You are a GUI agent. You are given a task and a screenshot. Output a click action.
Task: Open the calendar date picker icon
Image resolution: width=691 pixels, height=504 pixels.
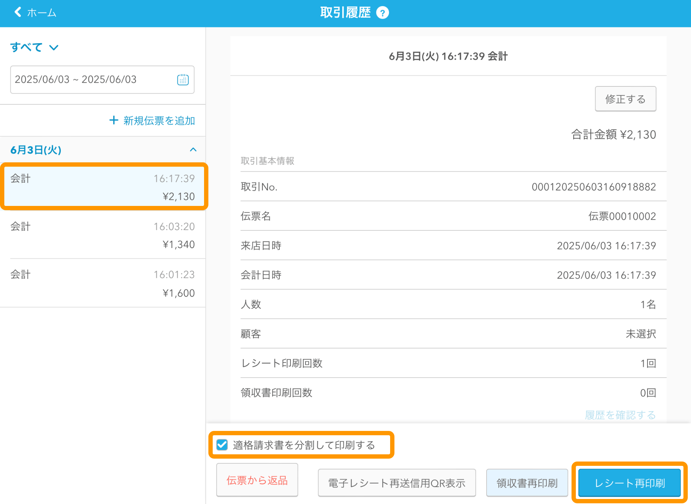[x=183, y=80]
